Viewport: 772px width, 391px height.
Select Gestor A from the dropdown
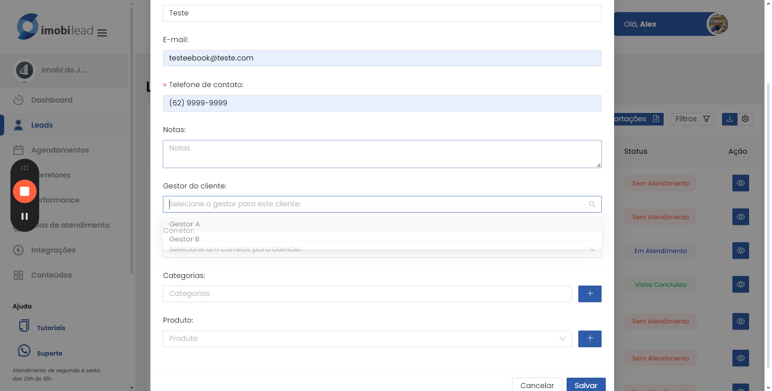coord(185,224)
